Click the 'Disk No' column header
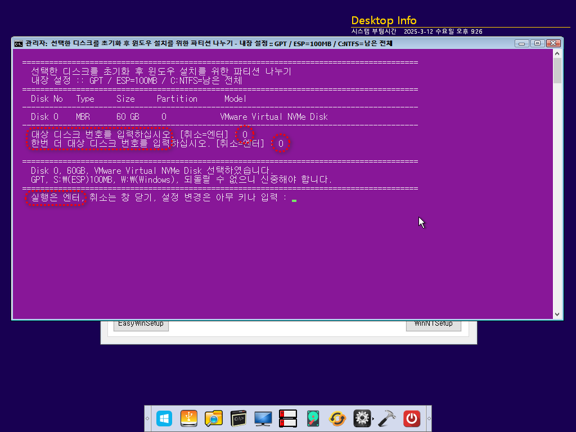 tap(47, 99)
